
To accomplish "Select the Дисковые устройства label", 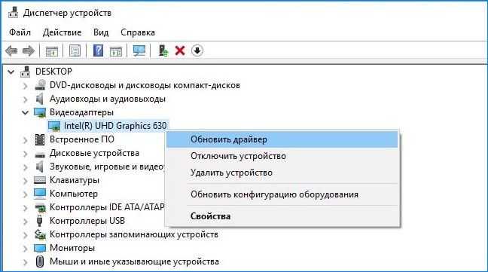I will (94, 153).
